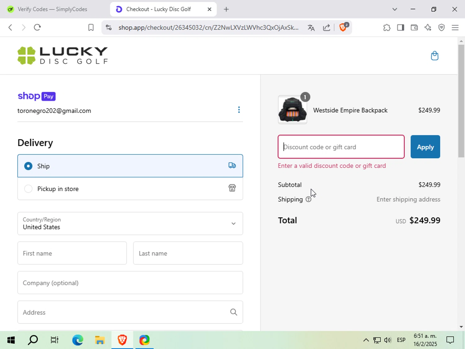Focus the discount code input field
The width and height of the screenshot is (465, 349).
341,147
